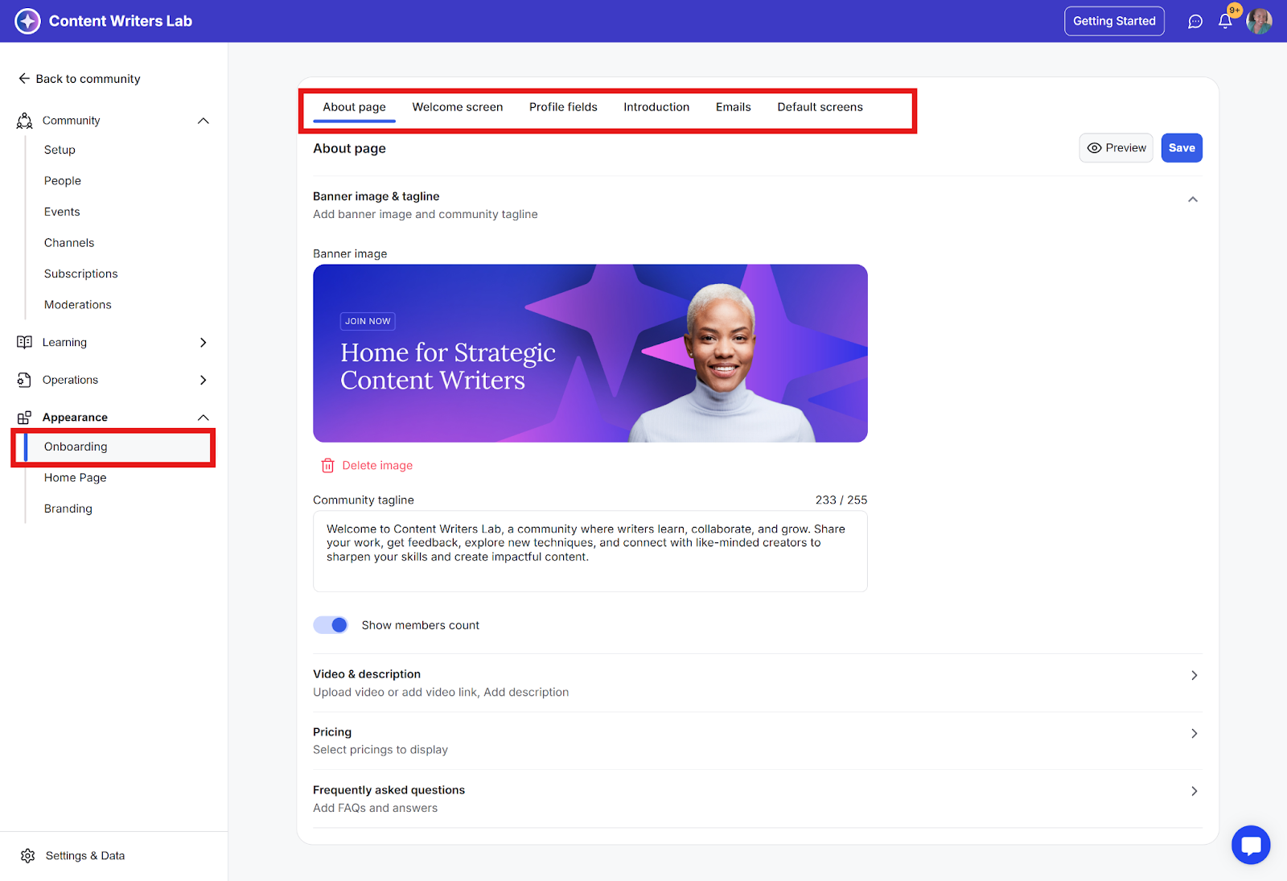Viewport: 1287px width, 881px height.
Task: Click the Delete image link
Action: (377, 465)
